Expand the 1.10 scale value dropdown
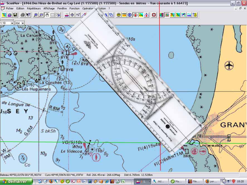 tap(12, 23)
